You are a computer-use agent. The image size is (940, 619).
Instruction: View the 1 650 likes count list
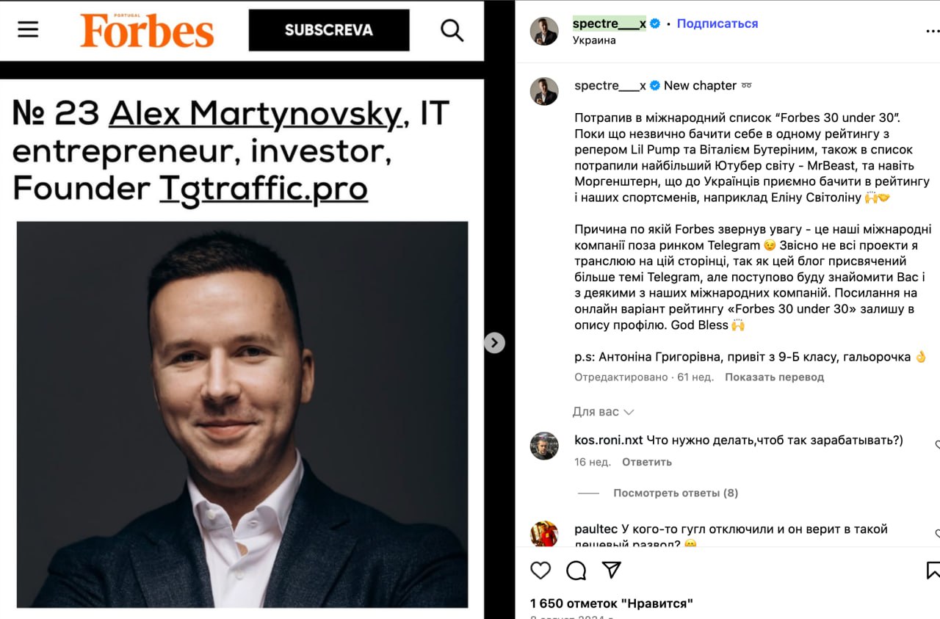tap(612, 604)
